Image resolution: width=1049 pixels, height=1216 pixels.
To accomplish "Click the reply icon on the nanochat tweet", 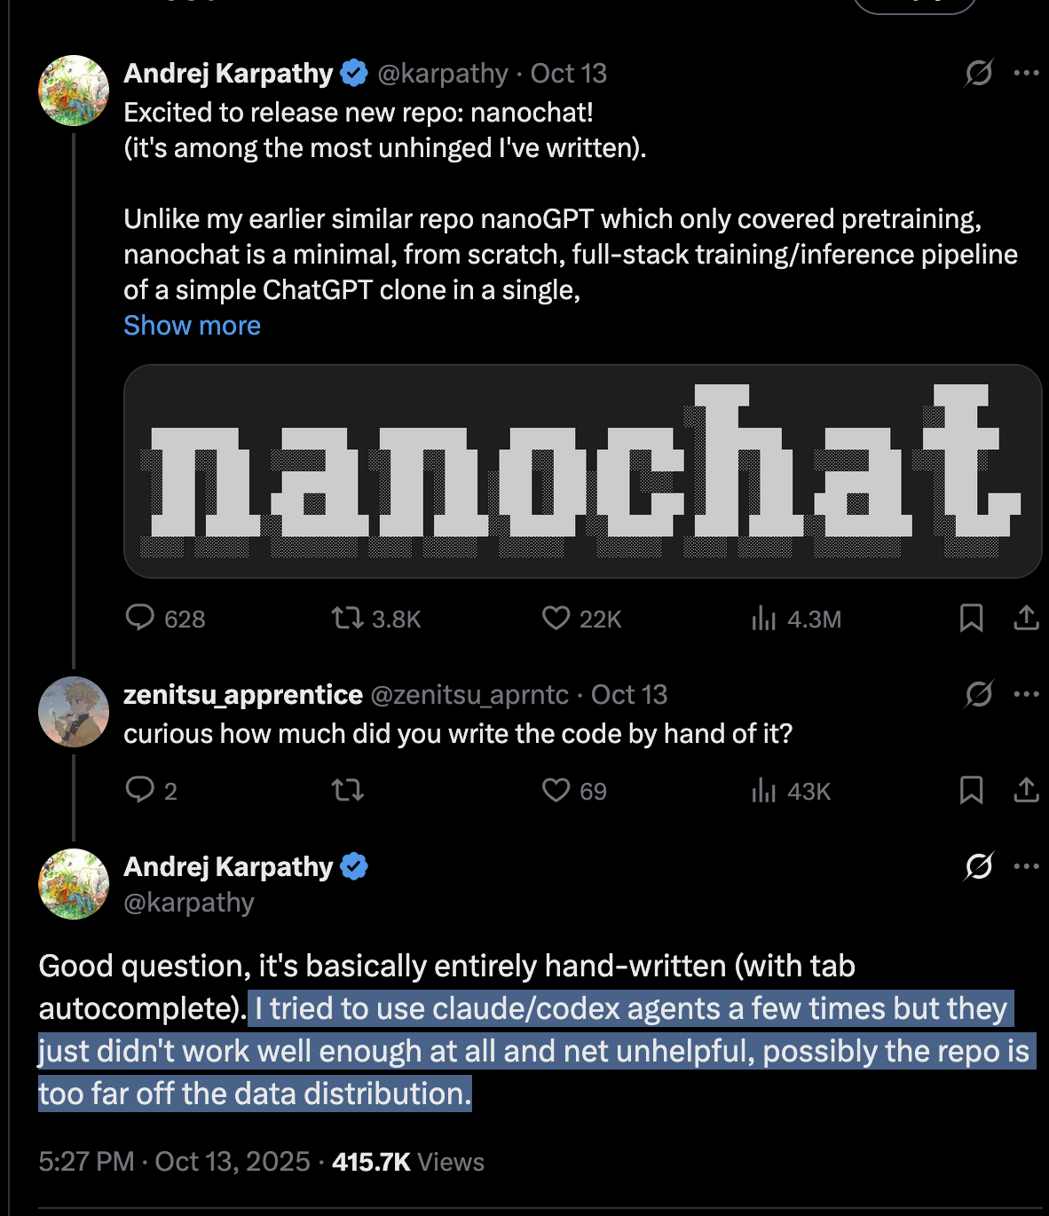I will coord(140,618).
